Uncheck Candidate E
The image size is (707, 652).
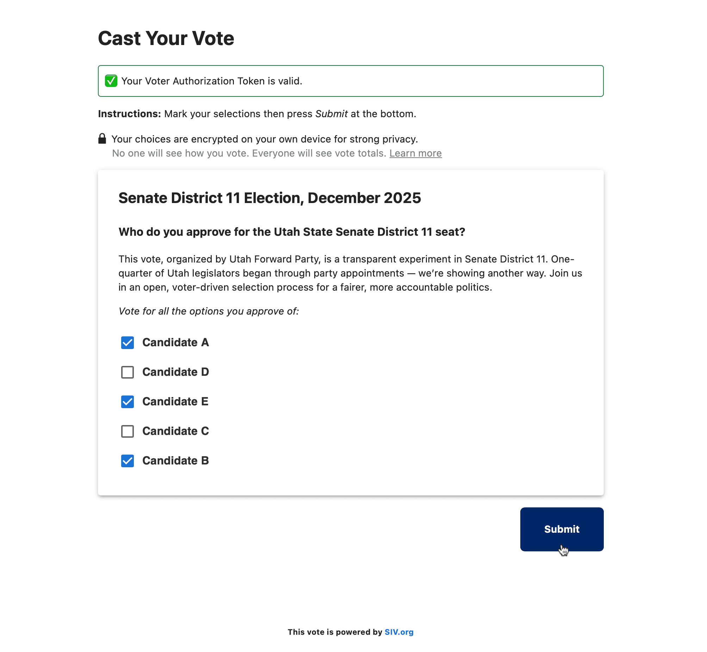pos(127,401)
